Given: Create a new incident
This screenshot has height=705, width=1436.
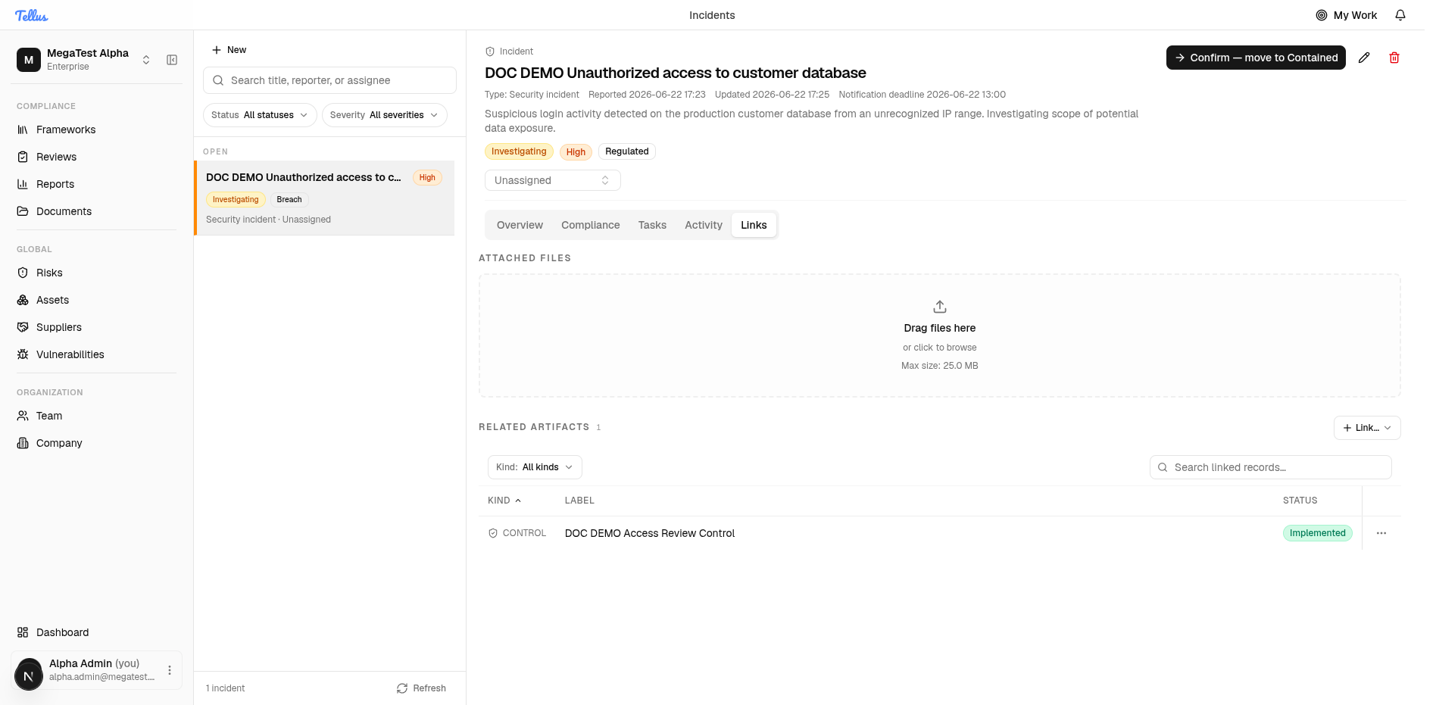Looking at the screenshot, I should tap(229, 50).
